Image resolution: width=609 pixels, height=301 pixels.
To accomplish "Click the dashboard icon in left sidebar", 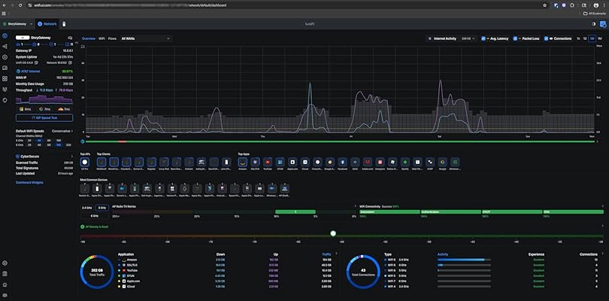I will (x=5, y=35).
